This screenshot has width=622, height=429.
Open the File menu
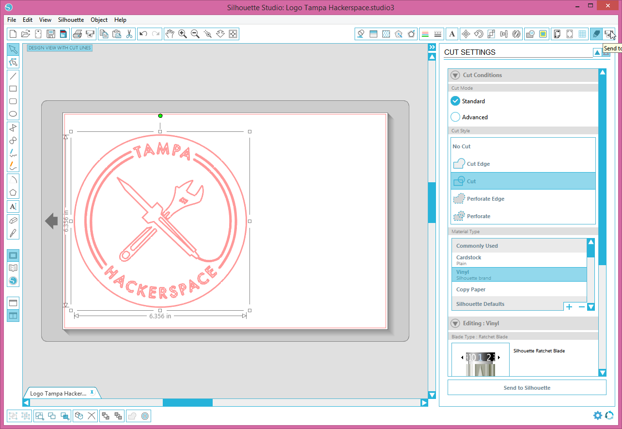coord(12,20)
